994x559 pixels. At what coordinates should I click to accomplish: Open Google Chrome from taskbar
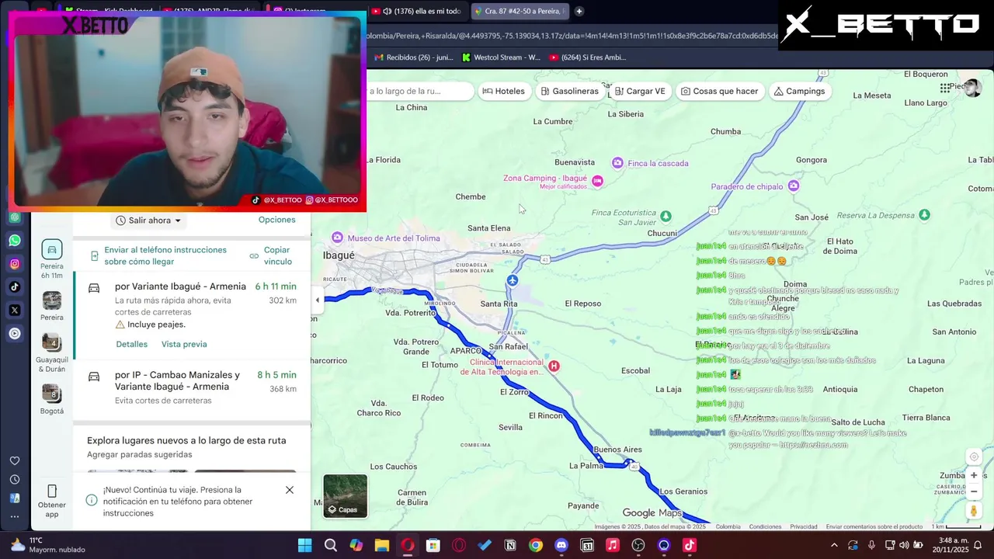pyautogui.click(x=536, y=545)
